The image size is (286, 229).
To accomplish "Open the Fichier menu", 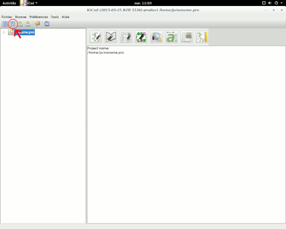I will (x=7, y=17).
